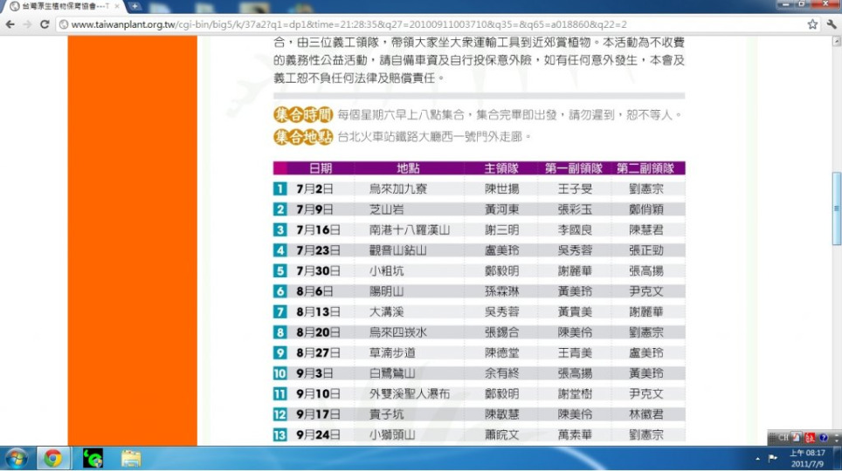The height and width of the screenshot is (471, 842).
Task: Click the Chrome icon in the taskbar
Action: (53, 458)
